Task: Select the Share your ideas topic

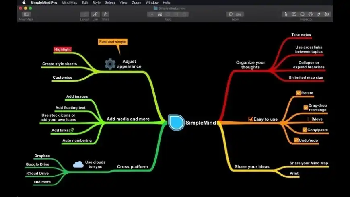Action: [x=252, y=167]
